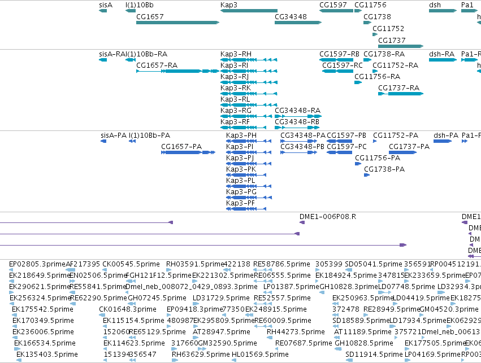Viewport: 481px width, 363px height.
Task: Open the DME1-006P08.R BAC end label
Action: pyautogui.click(x=328, y=217)
